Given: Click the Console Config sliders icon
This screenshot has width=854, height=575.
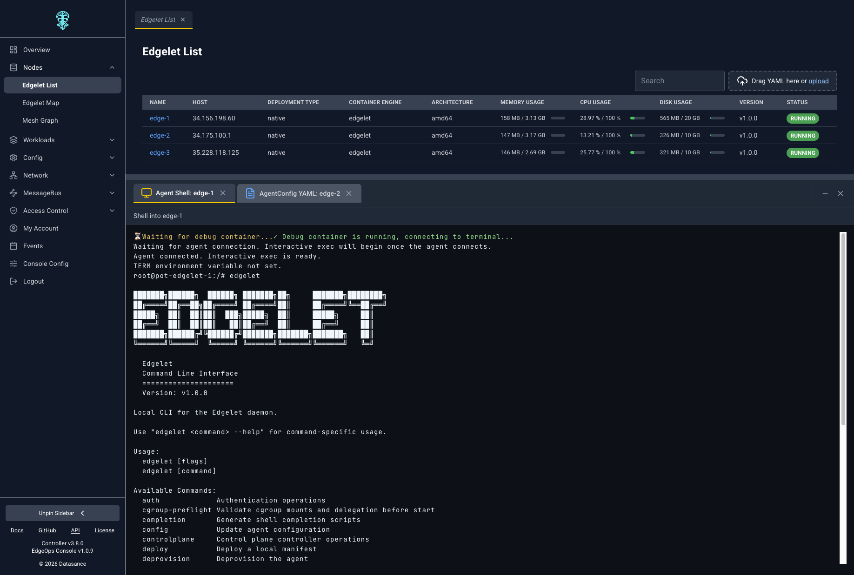Looking at the screenshot, I should point(13,264).
